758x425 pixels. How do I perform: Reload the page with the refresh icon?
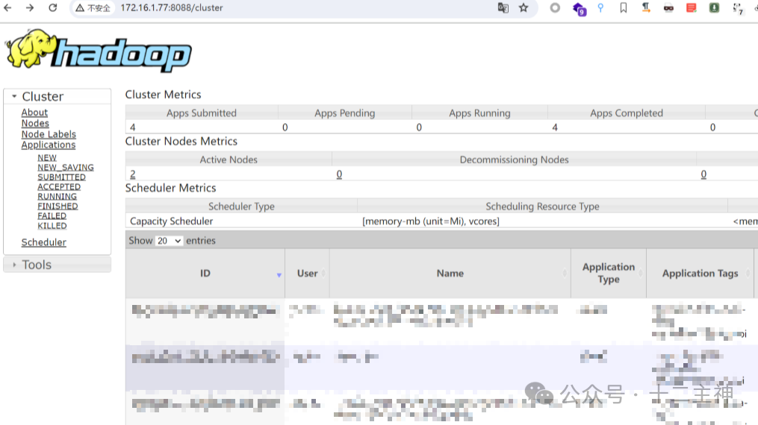click(x=52, y=8)
